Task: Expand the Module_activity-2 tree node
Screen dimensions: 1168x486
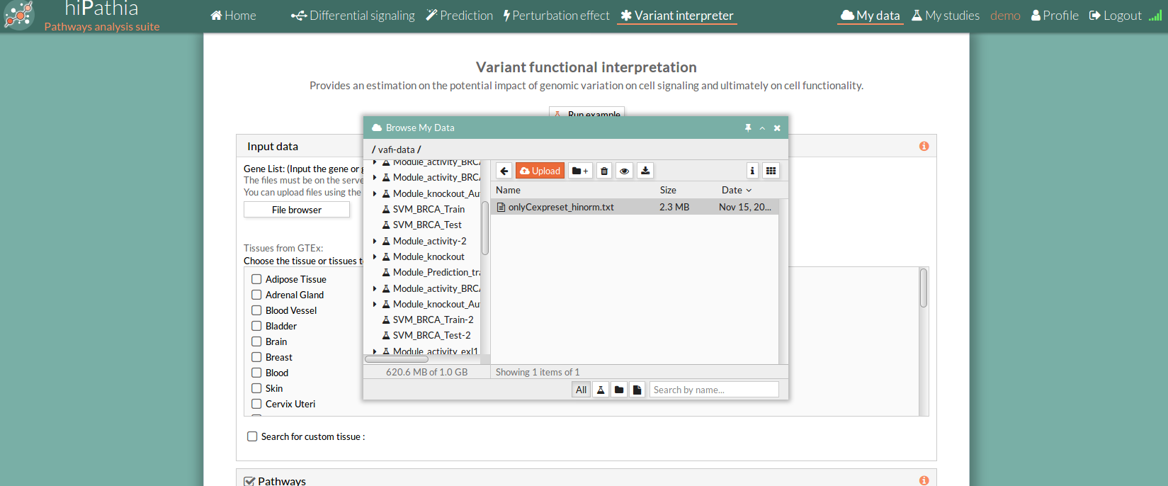Action: (375, 241)
